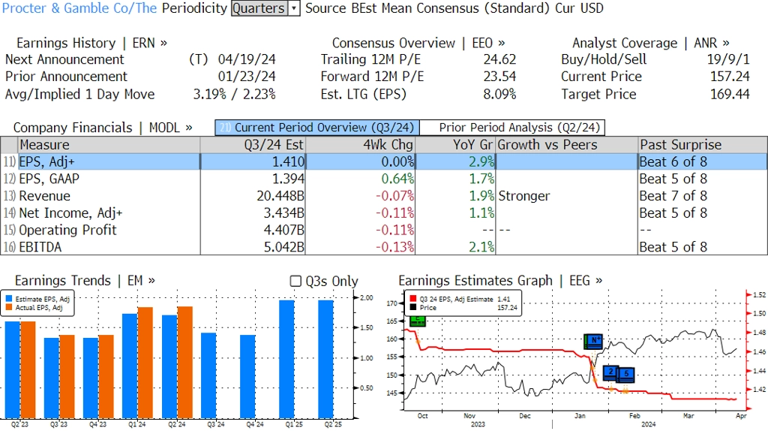This screenshot has height=431, width=768.
Task: Select the Revenue measure row
Action: coord(384,196)
